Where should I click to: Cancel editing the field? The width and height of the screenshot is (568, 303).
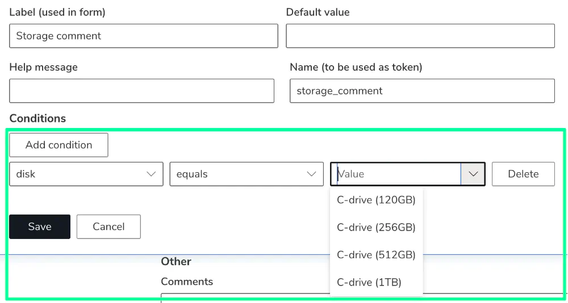point(108,227)
